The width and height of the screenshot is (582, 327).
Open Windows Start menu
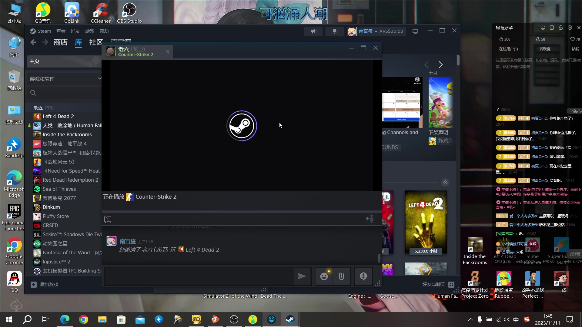[x=9, y=319]
